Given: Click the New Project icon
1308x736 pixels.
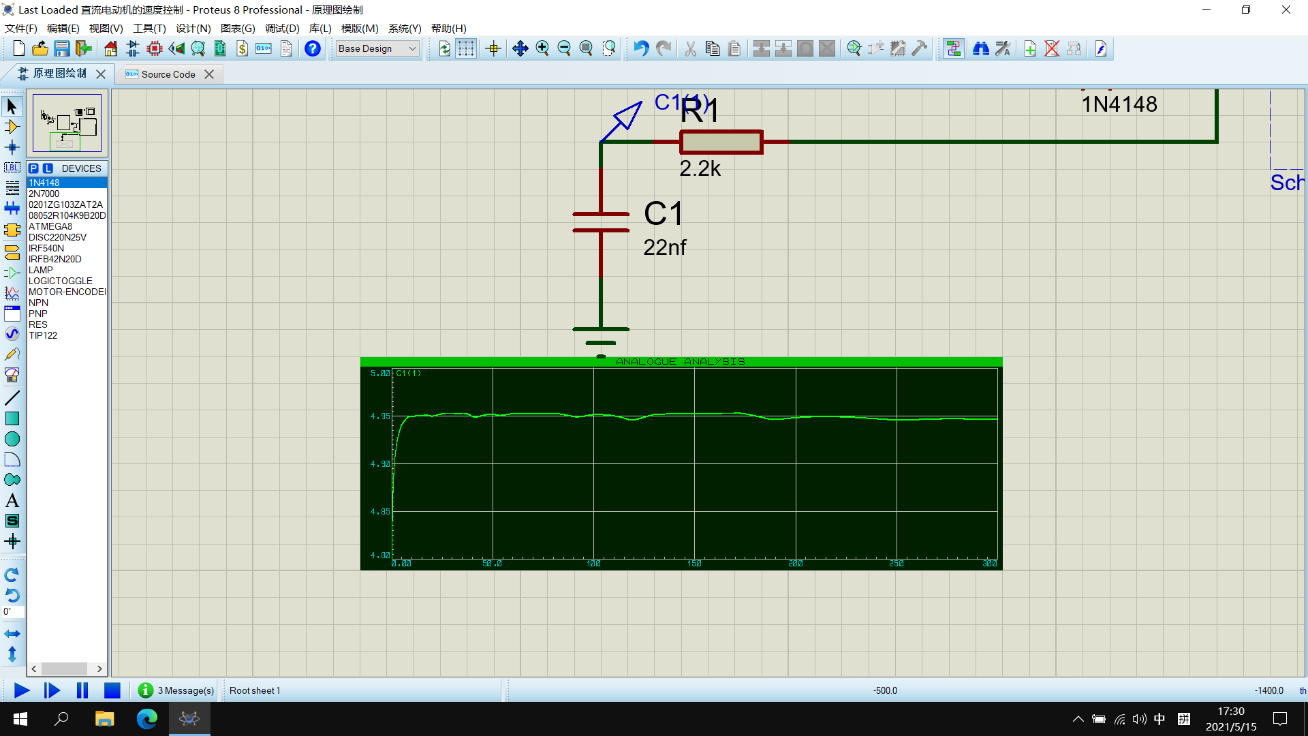Looking at the screenshot, I should click(x=19, y=48).
